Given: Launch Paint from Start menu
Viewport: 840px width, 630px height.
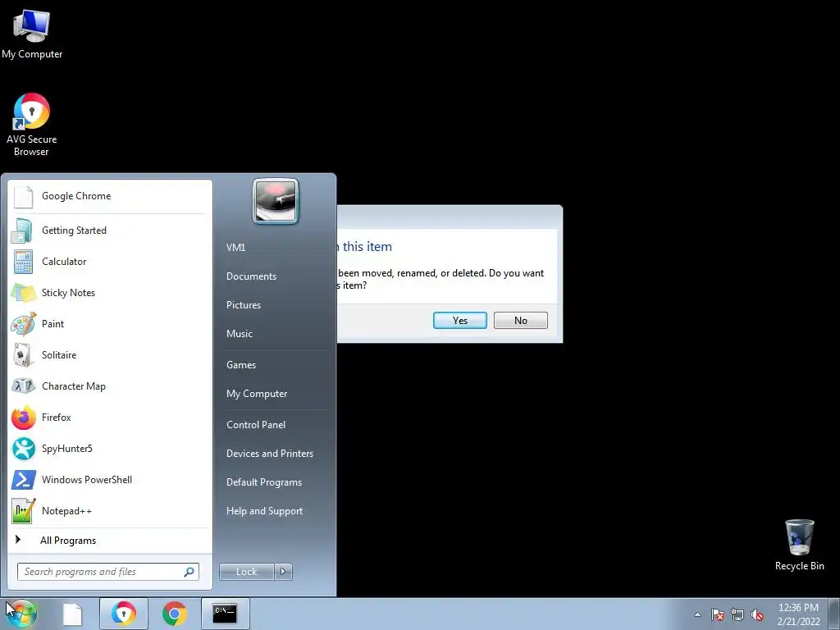Looking at the screenshot, I should pos(109,323).
